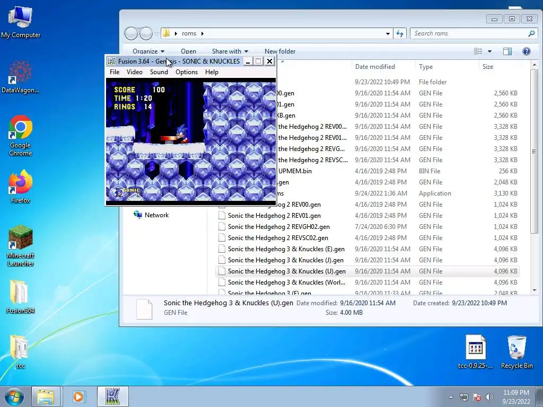Select Sonic the Hedgehog 3 & Knuckles (U).gen
543x407 pixels.
367,271
